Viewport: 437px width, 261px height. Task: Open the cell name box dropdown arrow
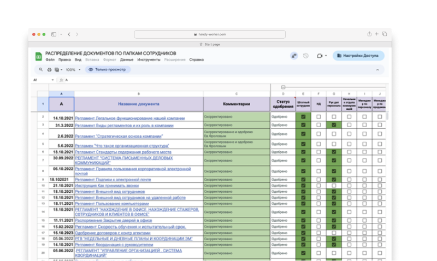coord(52,80)
